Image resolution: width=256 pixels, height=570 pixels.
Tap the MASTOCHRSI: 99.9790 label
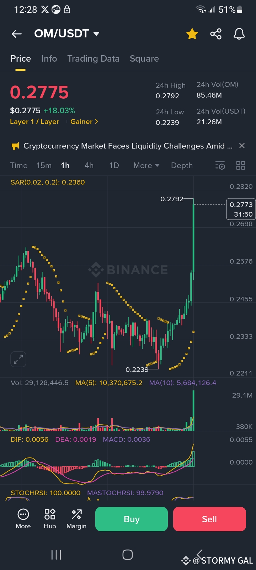125,493
